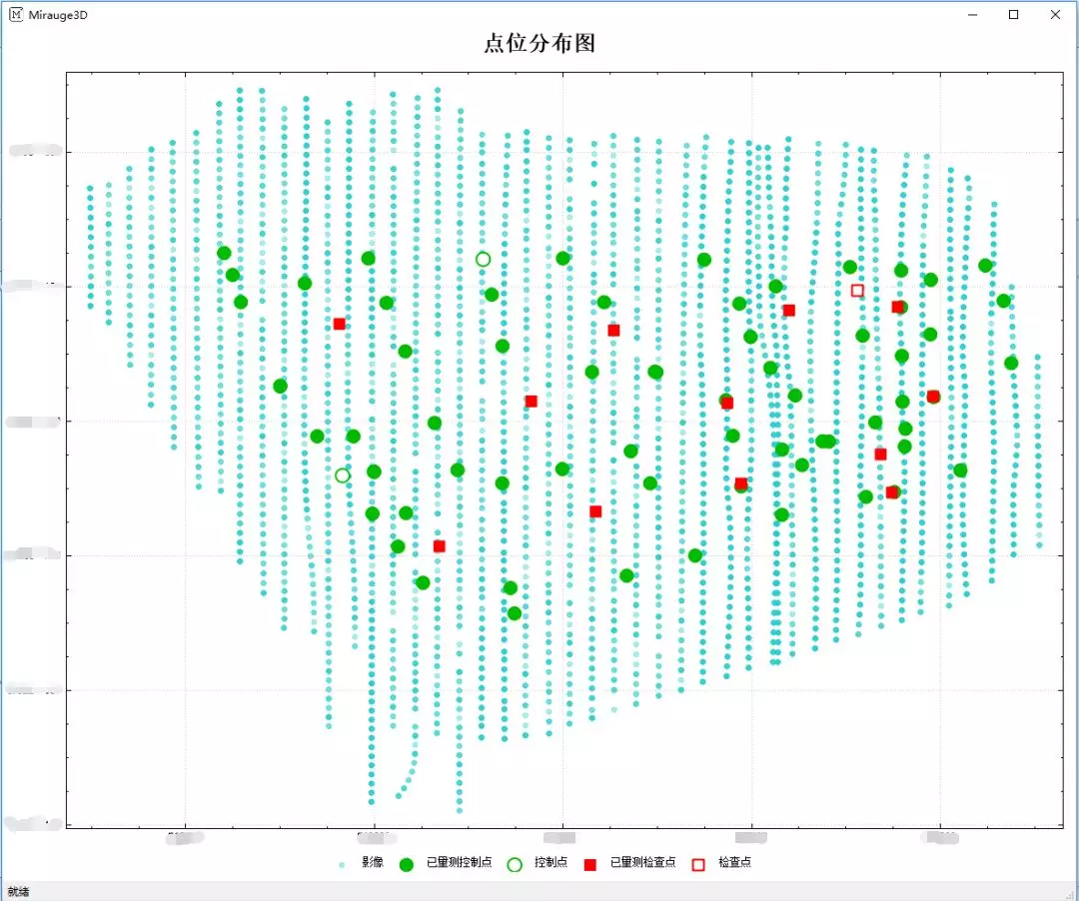Select the hollow red check point near top right

tap(857, 291)
